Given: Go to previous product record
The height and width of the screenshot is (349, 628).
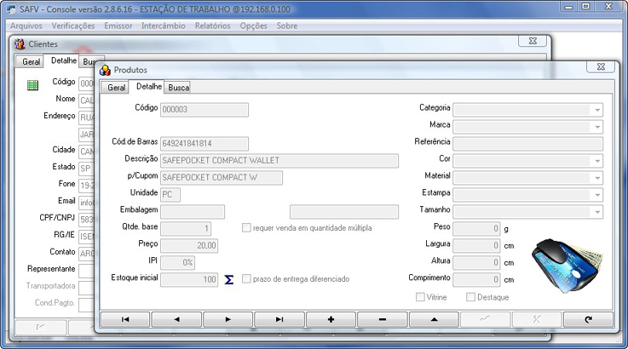Looking at the screenshot, I should tap(176, 318).
